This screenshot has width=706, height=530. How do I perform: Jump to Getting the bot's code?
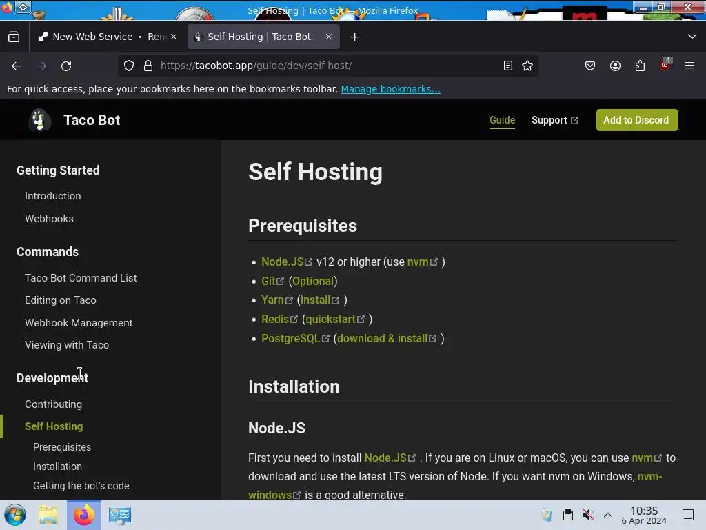[x=81, y=486]
